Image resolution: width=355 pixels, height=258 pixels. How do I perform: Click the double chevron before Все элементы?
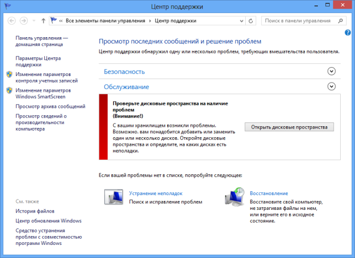click(61, 21)
